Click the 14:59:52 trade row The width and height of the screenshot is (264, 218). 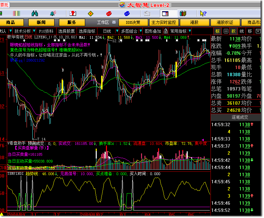[x=236, y=210]
